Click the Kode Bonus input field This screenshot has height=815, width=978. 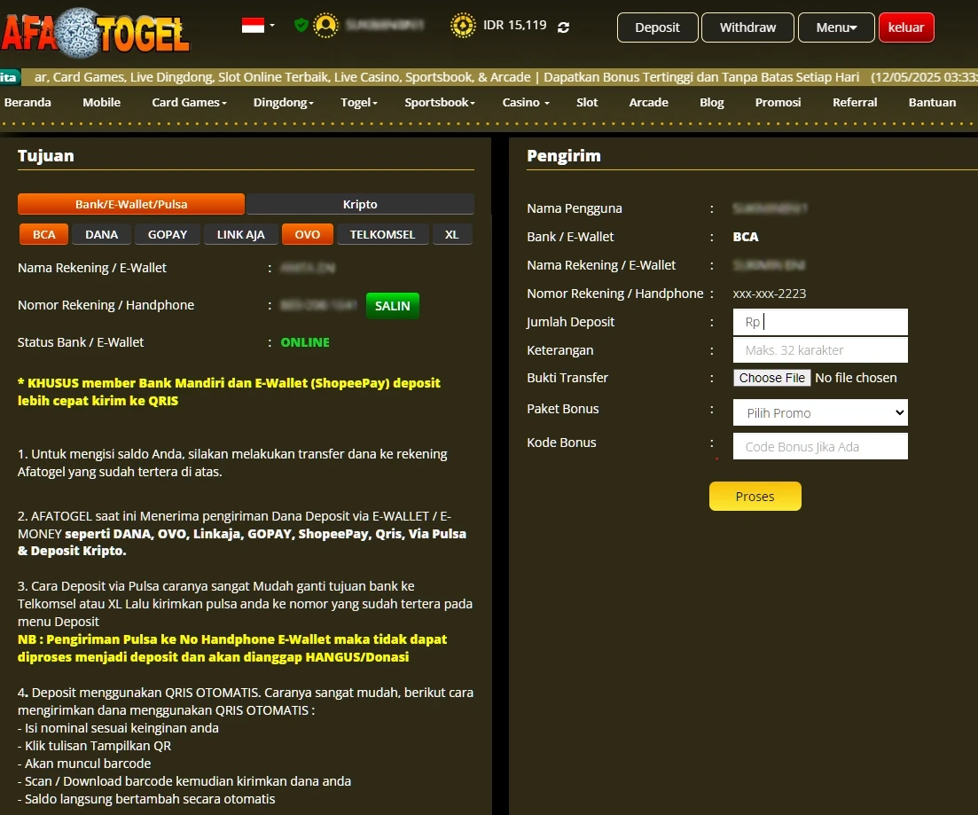pos(820,447)
